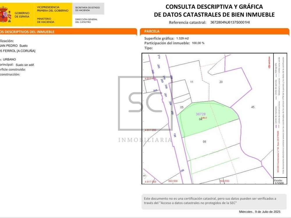Image resolution: width=291 pixels, height=218 pixels.
Task: Click the Secretaría de Estado de Hacienda label
Action: (x=87, y=9)
